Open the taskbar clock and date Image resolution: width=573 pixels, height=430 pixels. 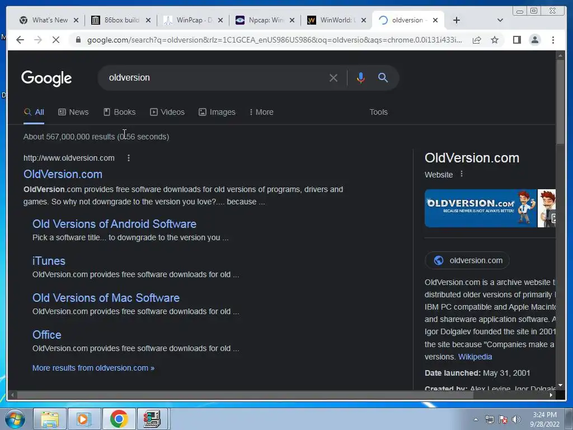(544, 419)
